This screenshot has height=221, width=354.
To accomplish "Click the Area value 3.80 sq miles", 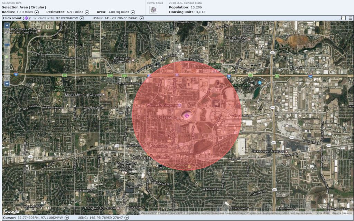I will [x=118, y=12].
